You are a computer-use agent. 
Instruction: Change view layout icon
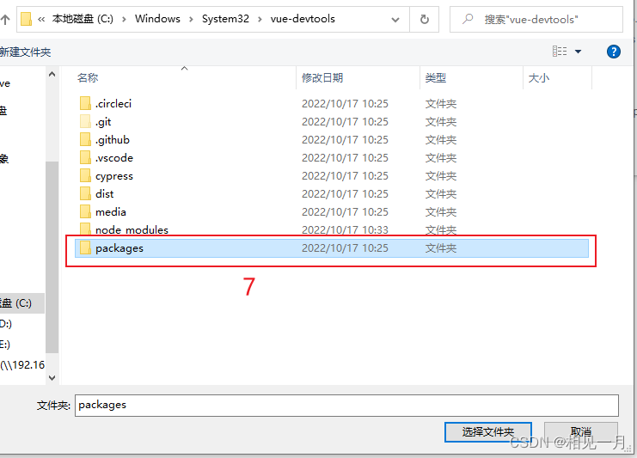(x=560, y=52)
